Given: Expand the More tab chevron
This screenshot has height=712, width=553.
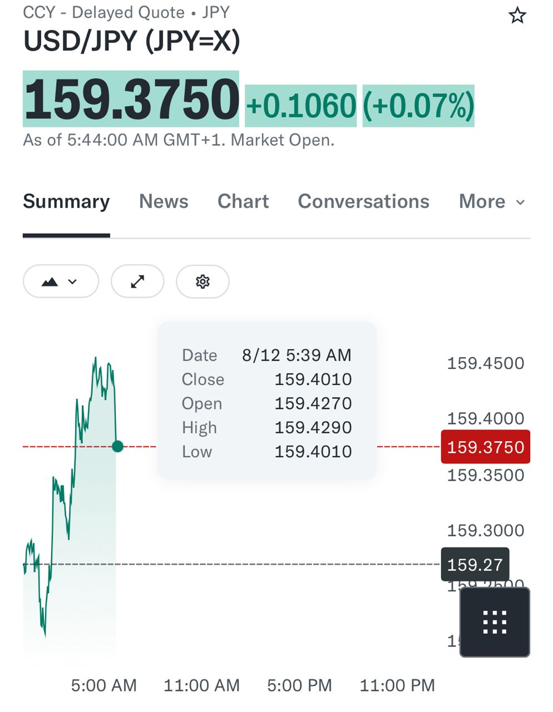Looking at the screenshot, I should (520, 202).
